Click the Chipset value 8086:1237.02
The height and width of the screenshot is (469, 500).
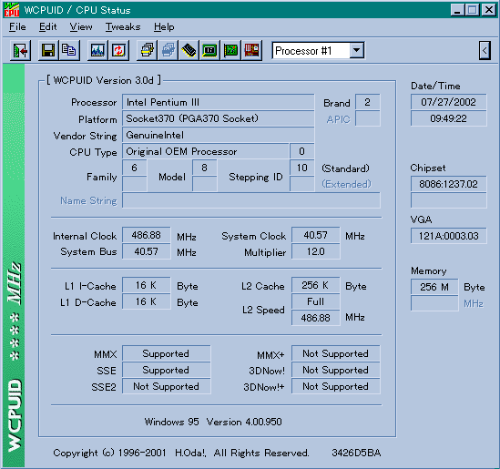(449, 184)
